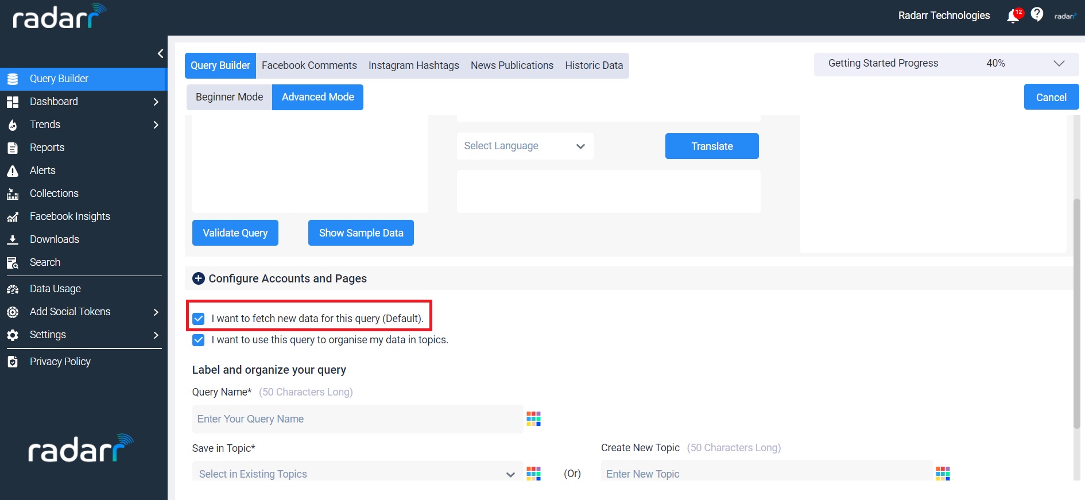Open the News Publications tab
1085x500 pixels.
coord(512,65)
